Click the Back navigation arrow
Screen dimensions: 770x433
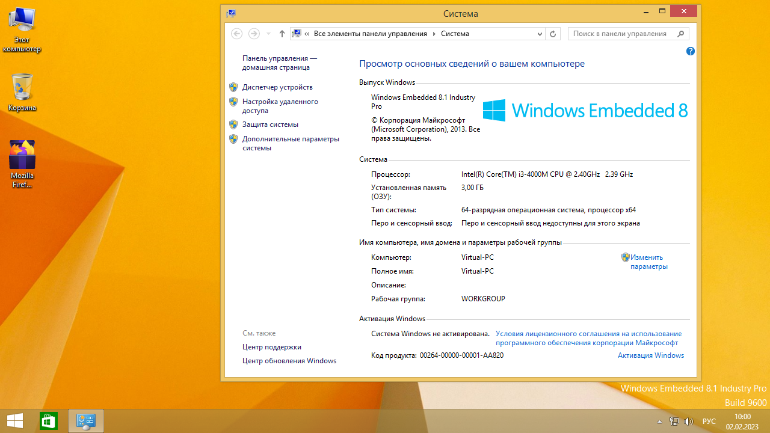click(237, 34)
